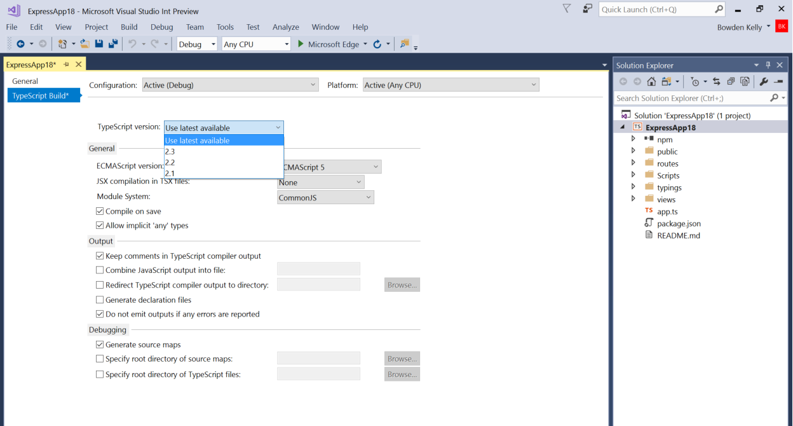Screen dimensions: 793x426
Task: Open the Configuration Active (Debug) dropdown
Action: point(230,85)
